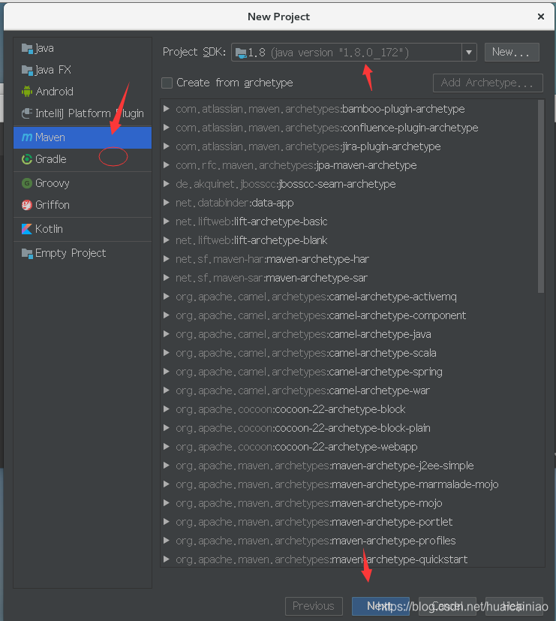Viewport: 556px width, 621px height.
Task: Expand the lift-archetype-blank node
Action: [x=167, y=240]
